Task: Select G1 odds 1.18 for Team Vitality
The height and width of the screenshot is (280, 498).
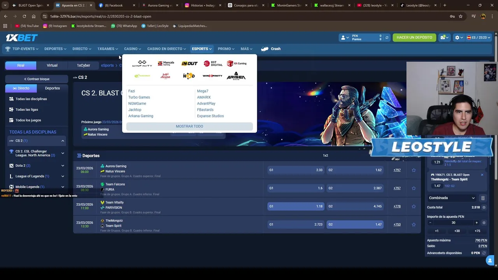Action: (295, 206)
